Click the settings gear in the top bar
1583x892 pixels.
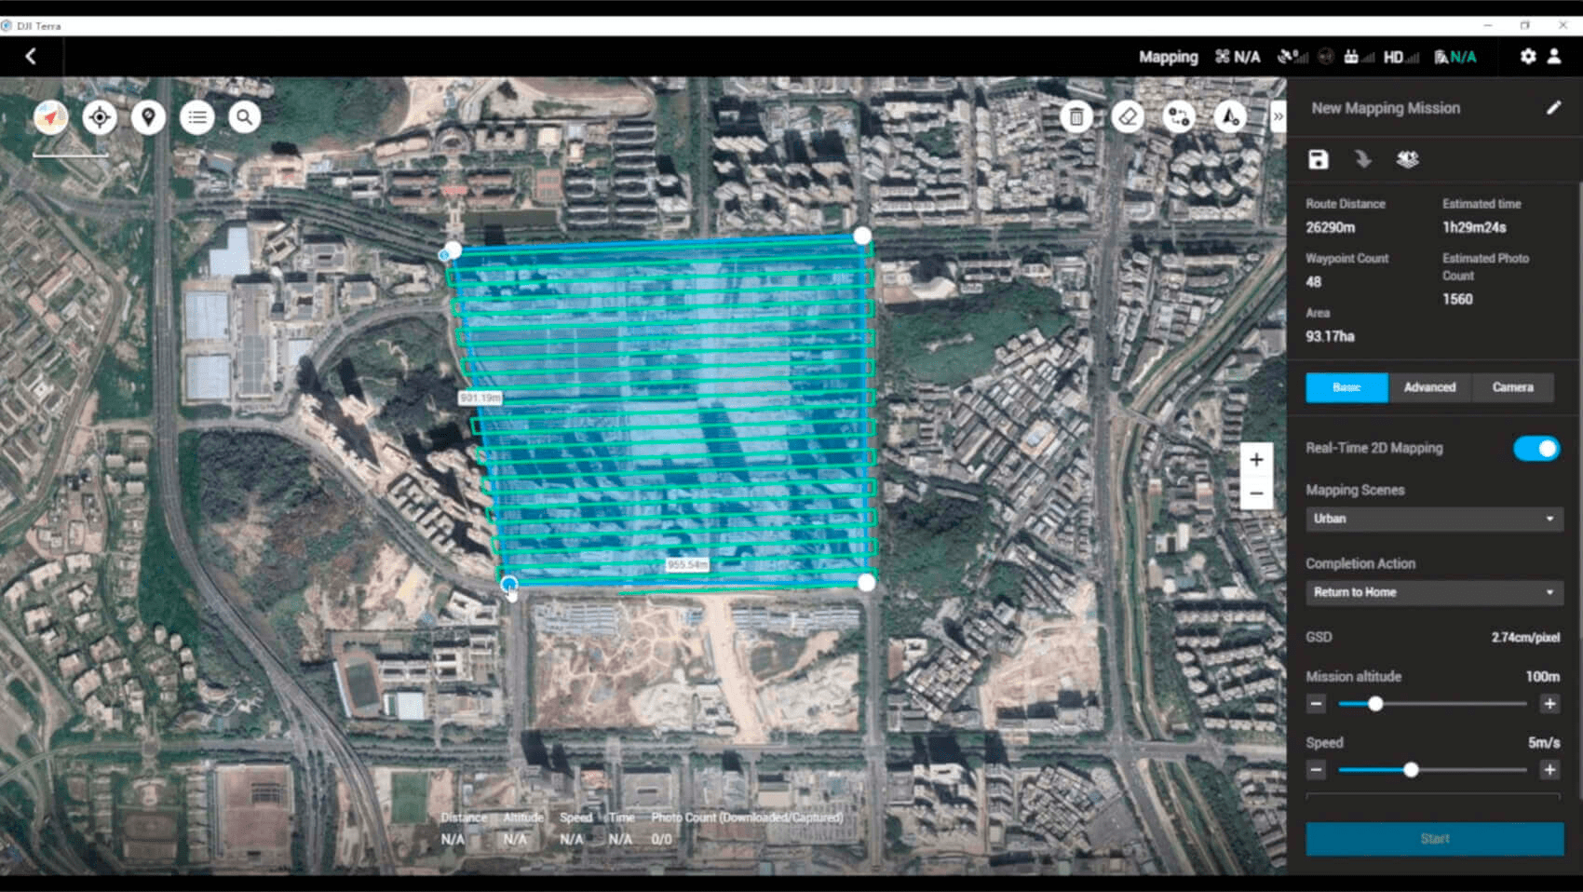click(x=1528, y=57)
